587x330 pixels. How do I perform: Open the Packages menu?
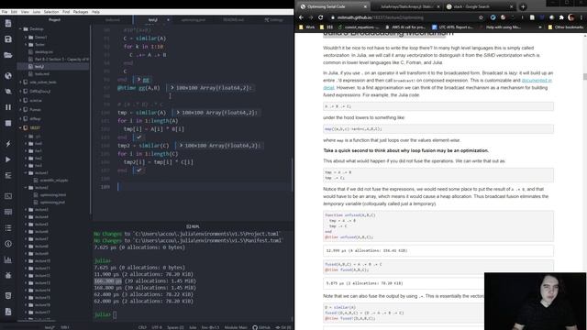81,12
